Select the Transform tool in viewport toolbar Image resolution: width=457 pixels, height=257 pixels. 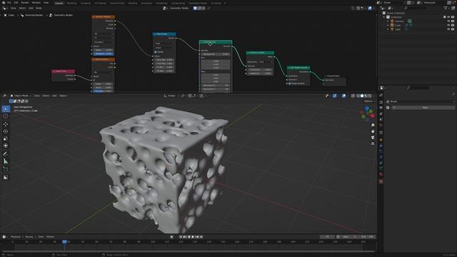[x=6, y=146]
